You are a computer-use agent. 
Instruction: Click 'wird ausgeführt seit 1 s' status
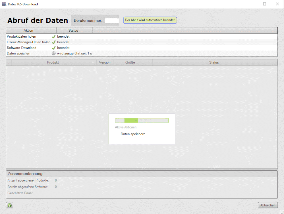click(x=74, y=53)
